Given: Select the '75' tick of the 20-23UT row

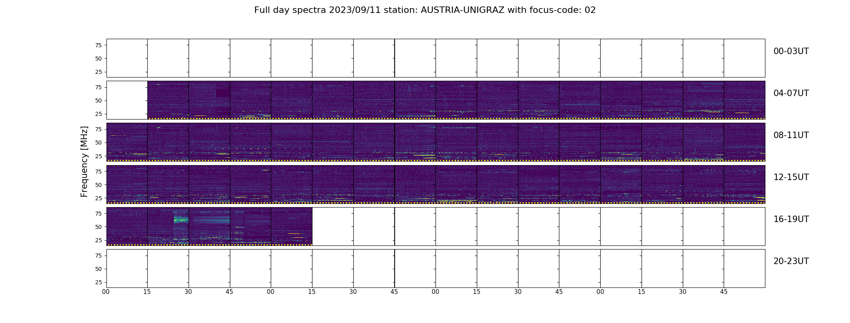Looking at the screenshot, I should click(98, 256).
